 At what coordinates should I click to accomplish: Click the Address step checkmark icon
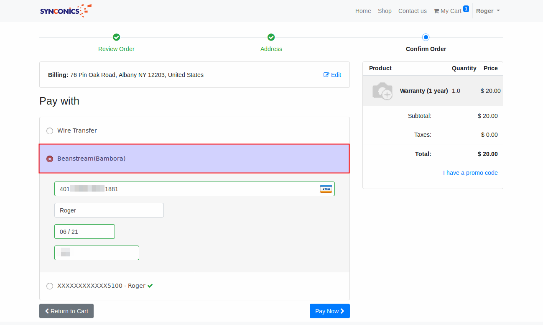pyautogui.click(x=271, y=38)
